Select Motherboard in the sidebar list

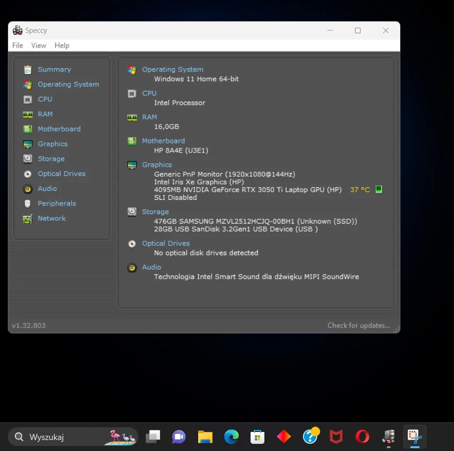point(59,129)
